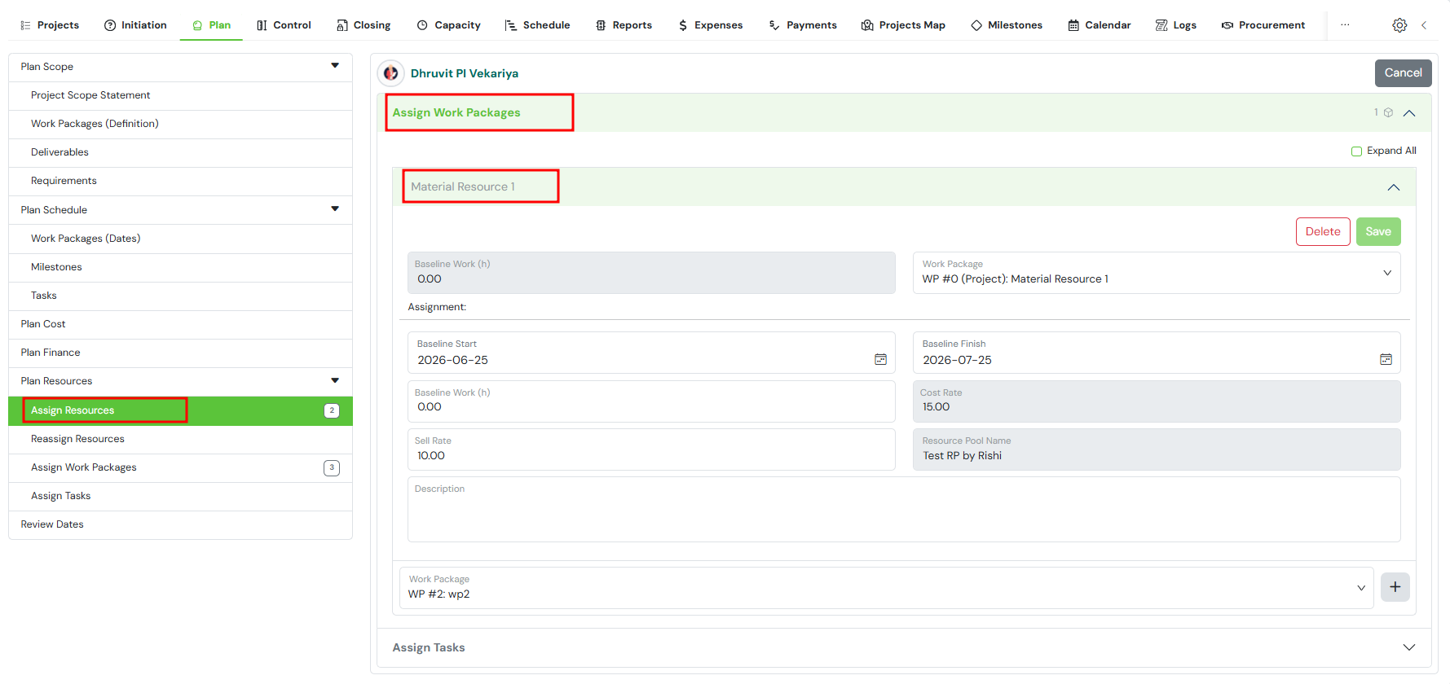Collapse the Plan Resources section arrow

pos(335,380)
